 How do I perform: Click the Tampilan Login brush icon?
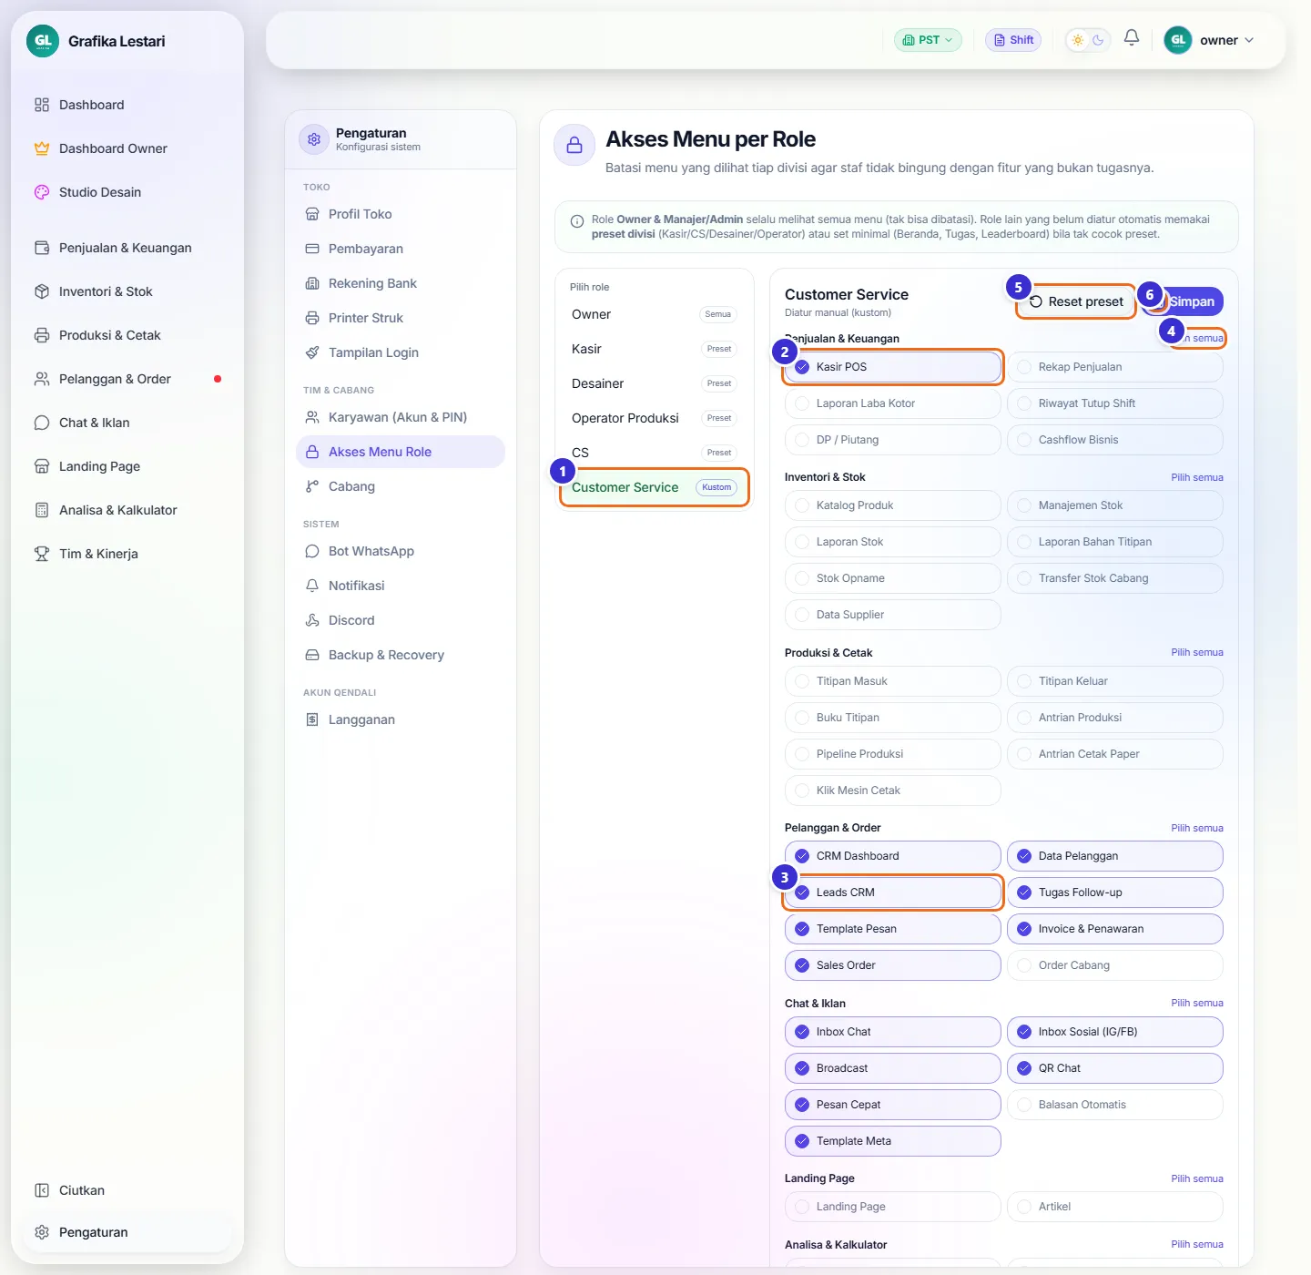pyautogui.click(x=312, y=352)
